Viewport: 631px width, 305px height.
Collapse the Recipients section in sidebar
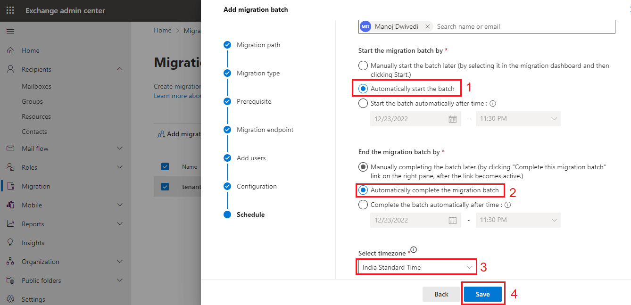120,69
